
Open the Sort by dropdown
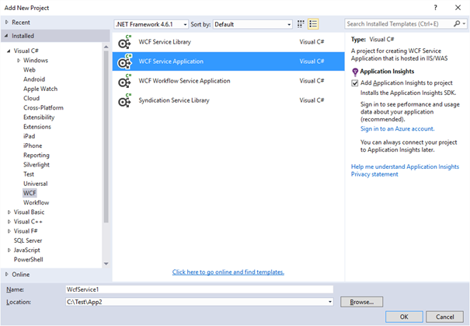coord(252,24)
